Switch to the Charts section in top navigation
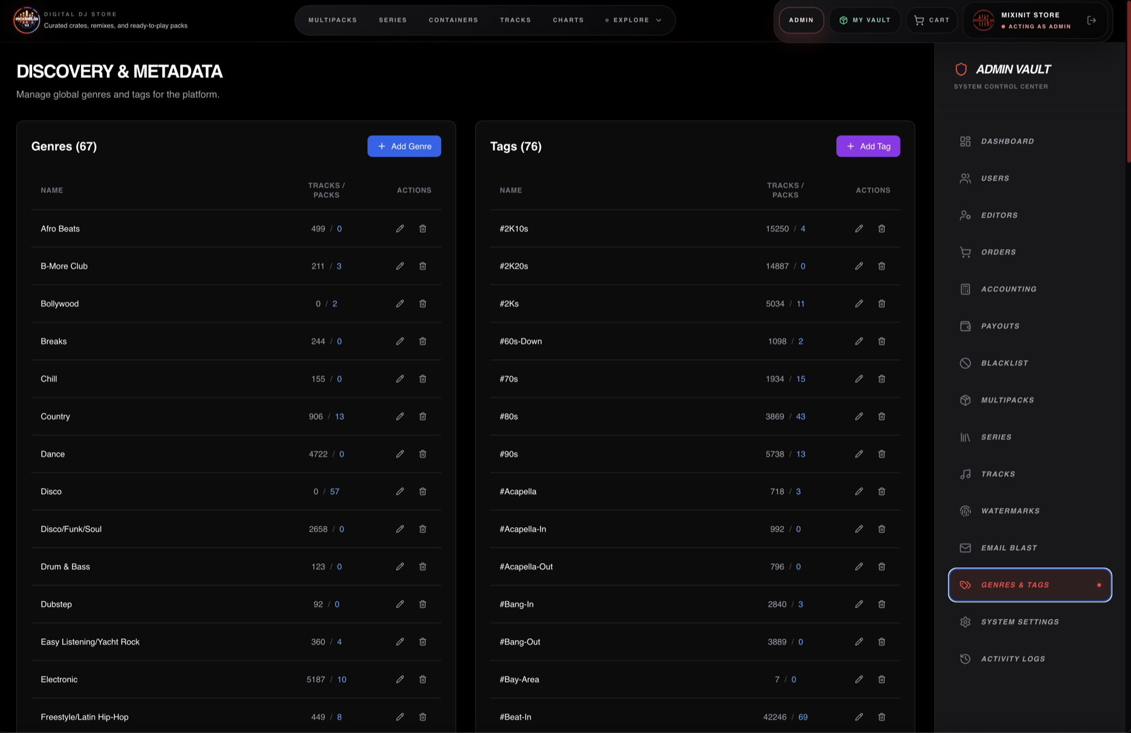 click(x=567, y=19)
